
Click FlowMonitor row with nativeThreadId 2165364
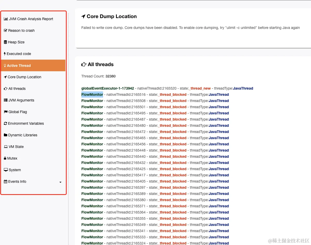coord(155,212)
